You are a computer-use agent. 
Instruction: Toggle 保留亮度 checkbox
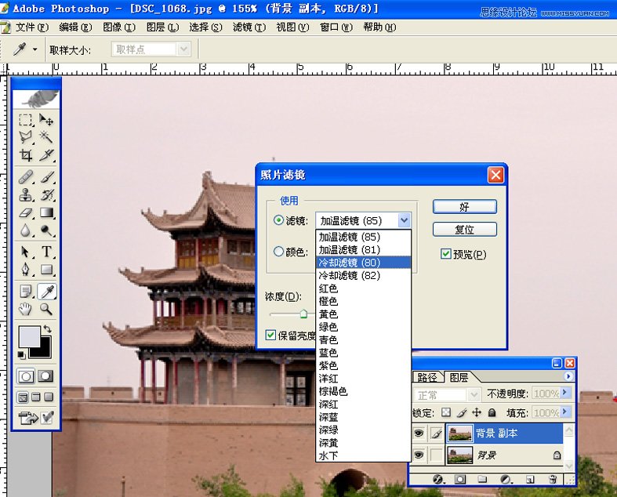(x=270, y=336)
